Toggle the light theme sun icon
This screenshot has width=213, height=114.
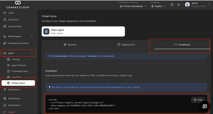178,5
